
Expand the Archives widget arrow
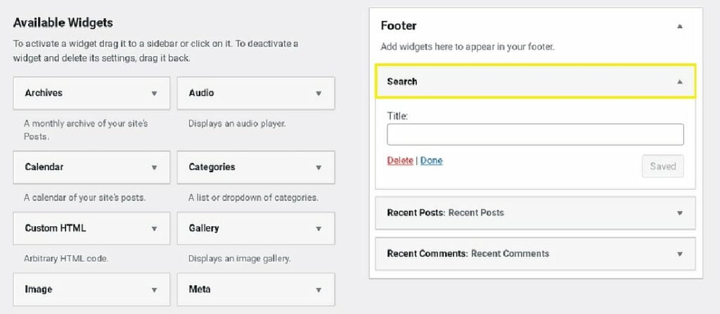(x=154, y=93)
